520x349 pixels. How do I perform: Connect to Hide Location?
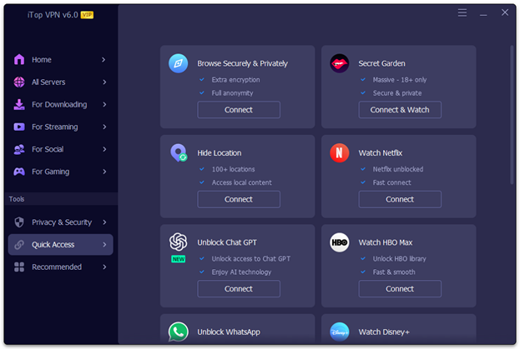click(x=239, y=199)
